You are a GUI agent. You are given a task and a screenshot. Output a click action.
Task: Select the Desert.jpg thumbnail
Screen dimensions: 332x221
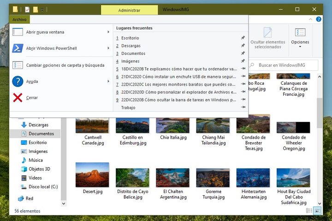coord(92,175)
